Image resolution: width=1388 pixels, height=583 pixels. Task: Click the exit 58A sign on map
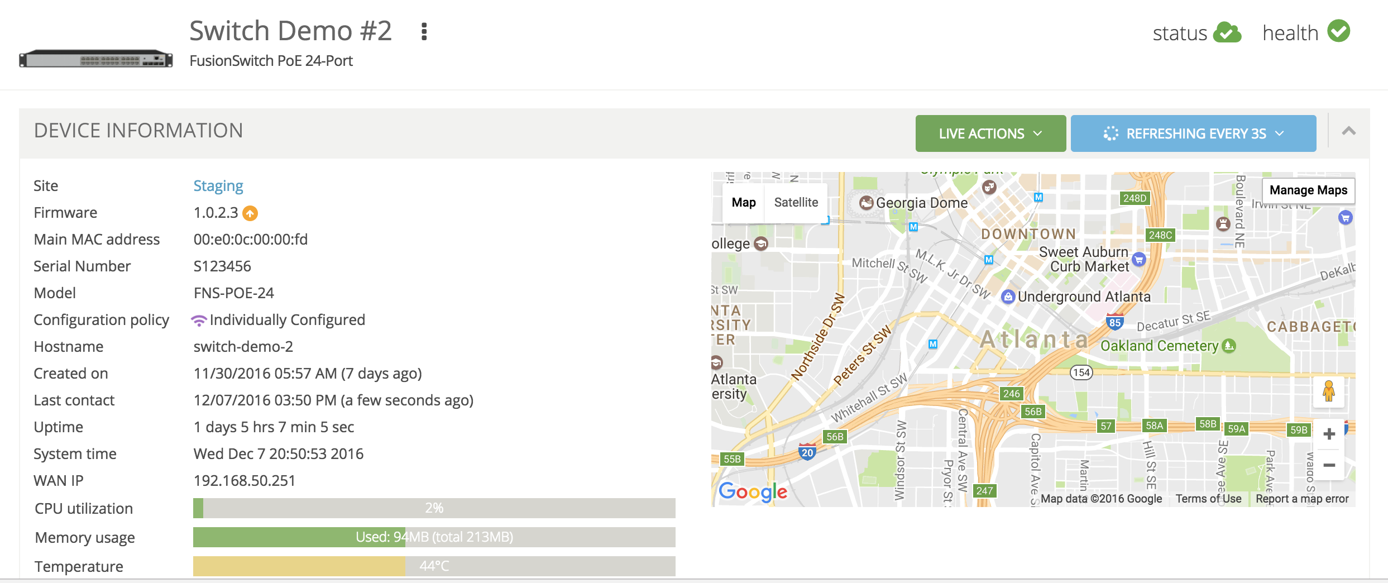[1154, 426]
